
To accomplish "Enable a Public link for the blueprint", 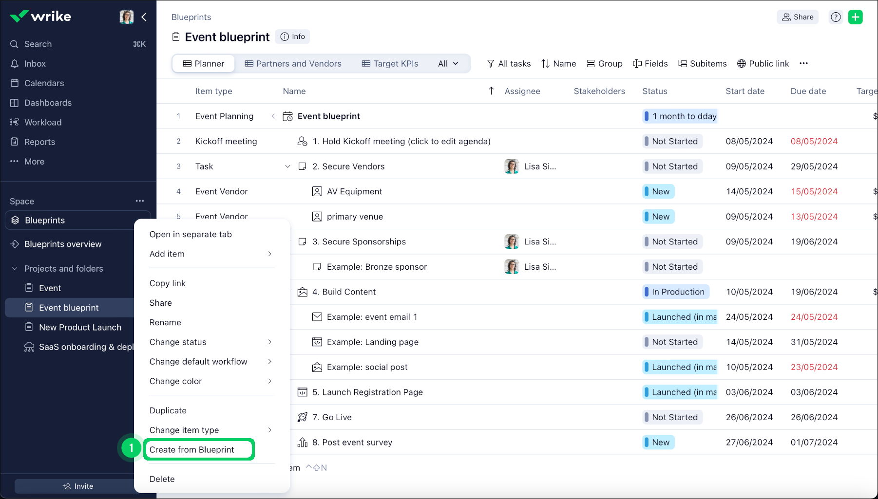I will (x=763, y=63).
